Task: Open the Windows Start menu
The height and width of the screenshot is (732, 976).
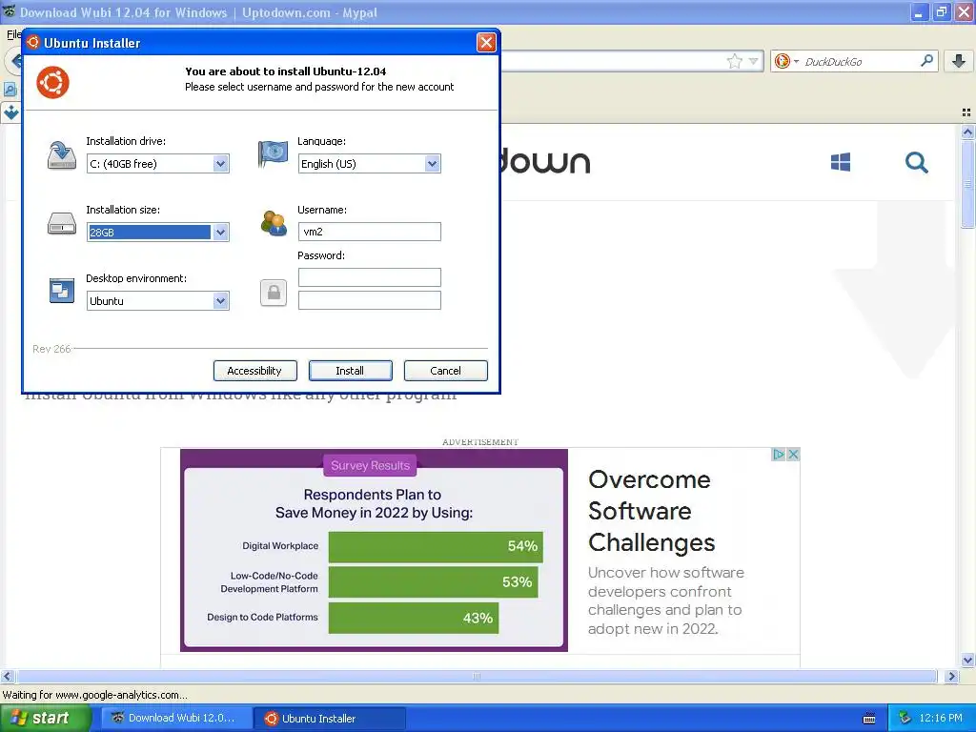Action: (46, 718)
